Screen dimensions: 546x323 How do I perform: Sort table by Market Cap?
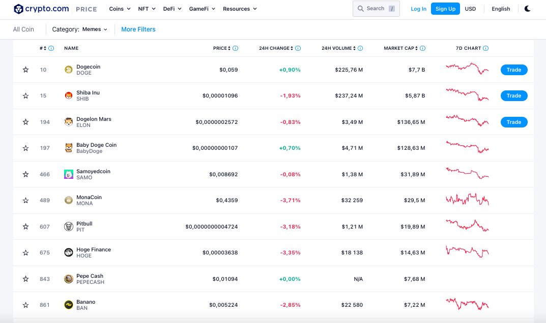point(401,48)
